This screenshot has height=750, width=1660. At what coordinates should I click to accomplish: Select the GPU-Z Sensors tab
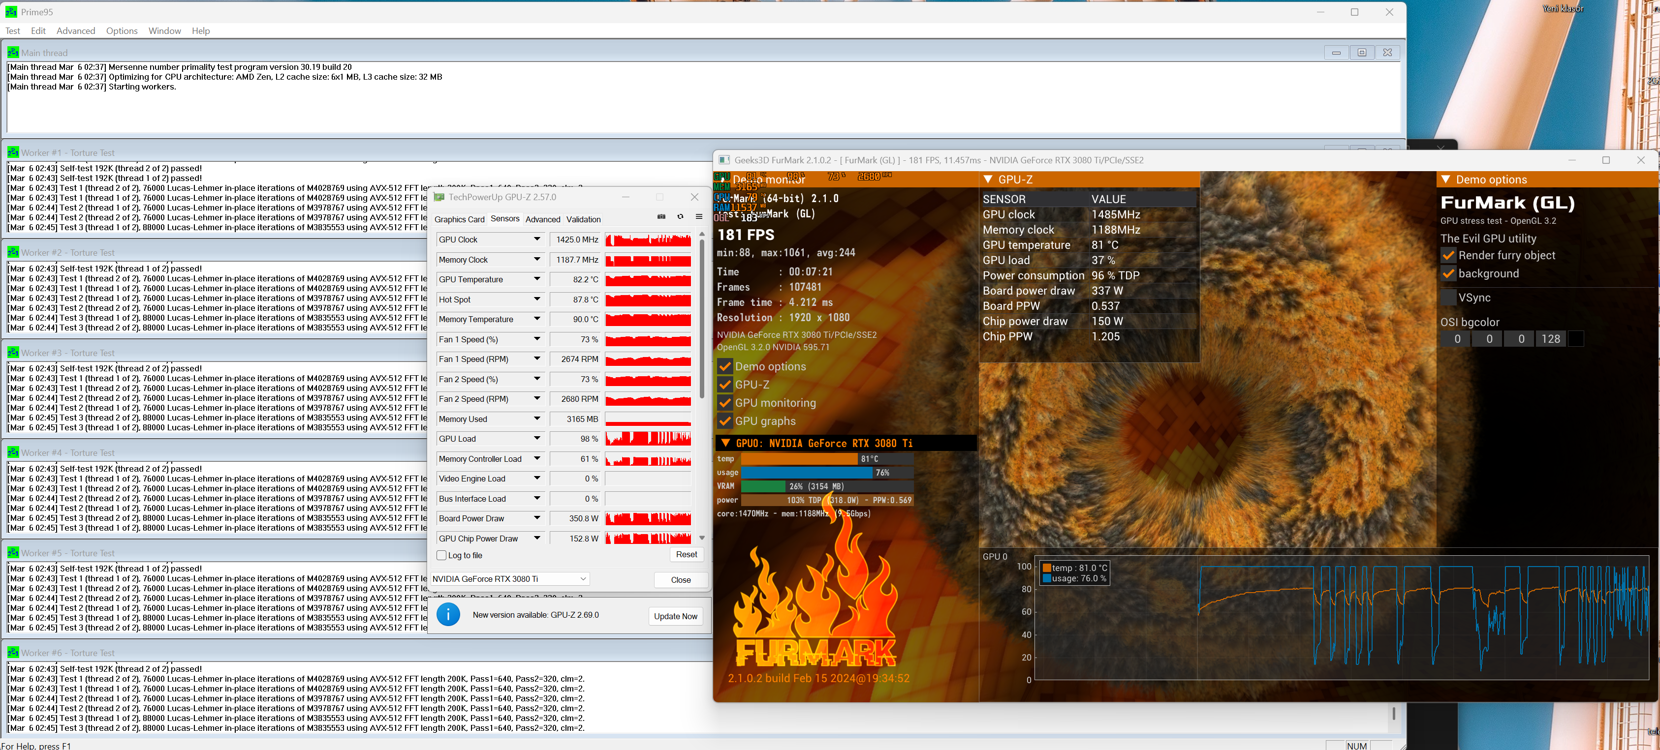504,219
